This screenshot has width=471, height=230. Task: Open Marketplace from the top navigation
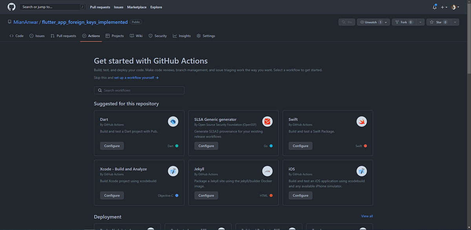click(137, 7)
